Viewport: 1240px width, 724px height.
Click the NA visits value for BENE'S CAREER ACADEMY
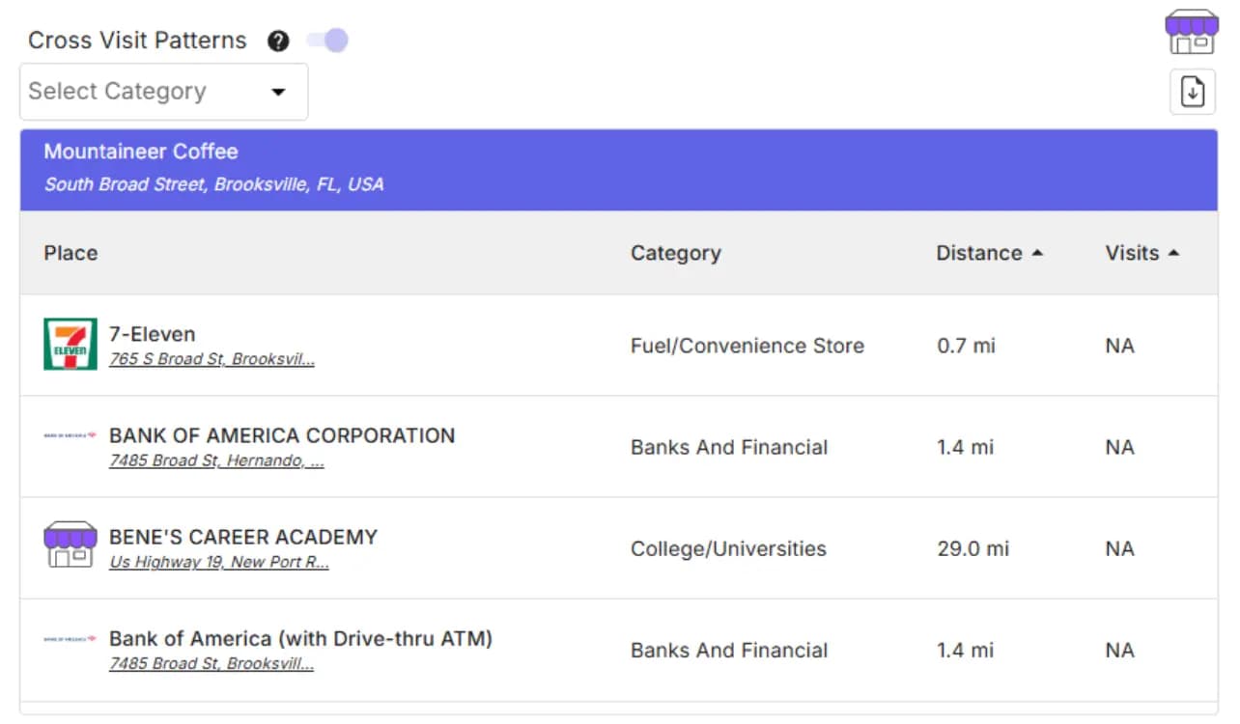1120,548
